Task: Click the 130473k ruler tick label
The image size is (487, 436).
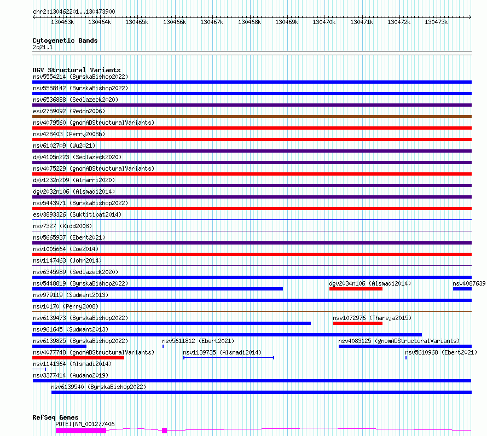Action: pyautogui.click(x=436, y=22)
